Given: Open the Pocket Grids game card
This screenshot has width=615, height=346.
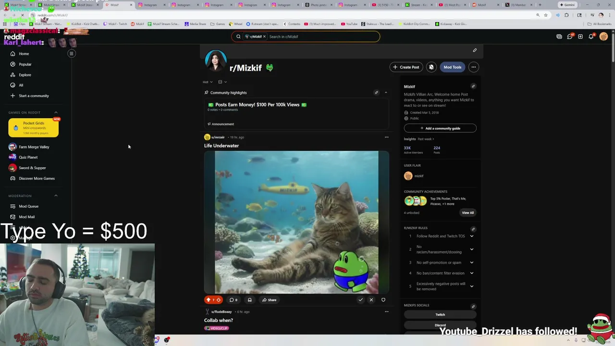Looking at the screenshot, I should click(x=33, y=128).
